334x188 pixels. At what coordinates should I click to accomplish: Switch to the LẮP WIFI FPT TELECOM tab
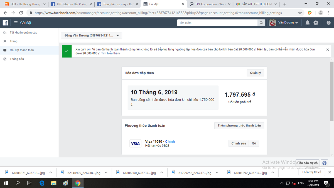tap(256, 4)
